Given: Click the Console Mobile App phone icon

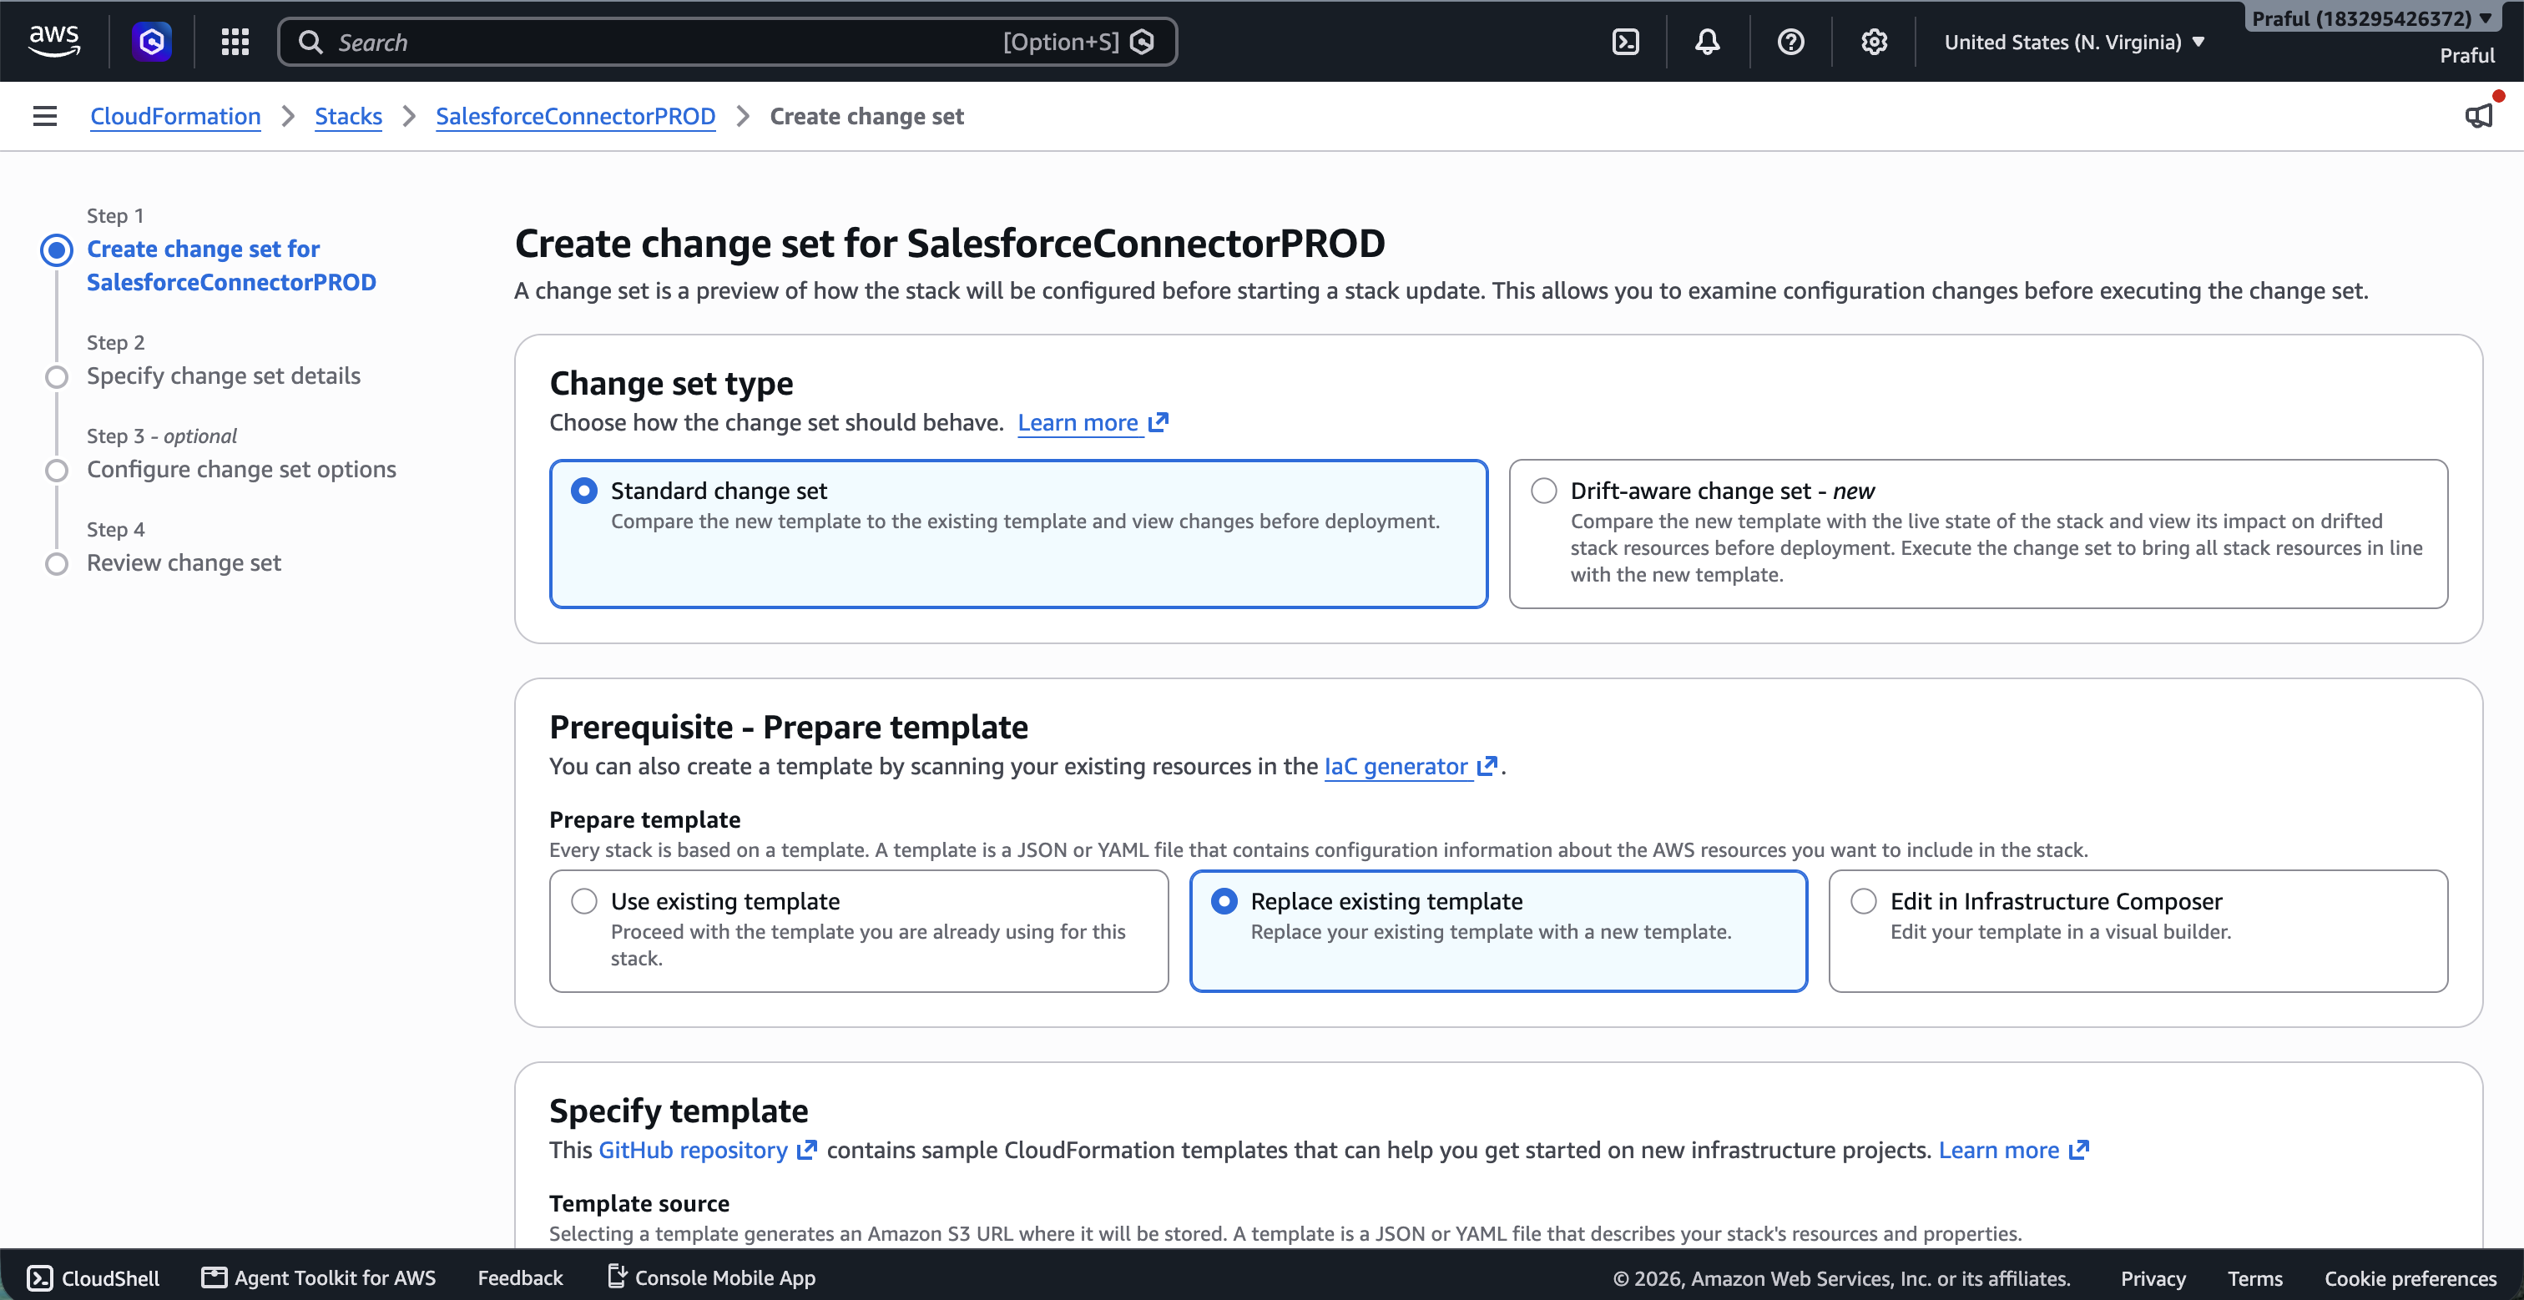Looking at the screenshot, I should point(616,1276).
